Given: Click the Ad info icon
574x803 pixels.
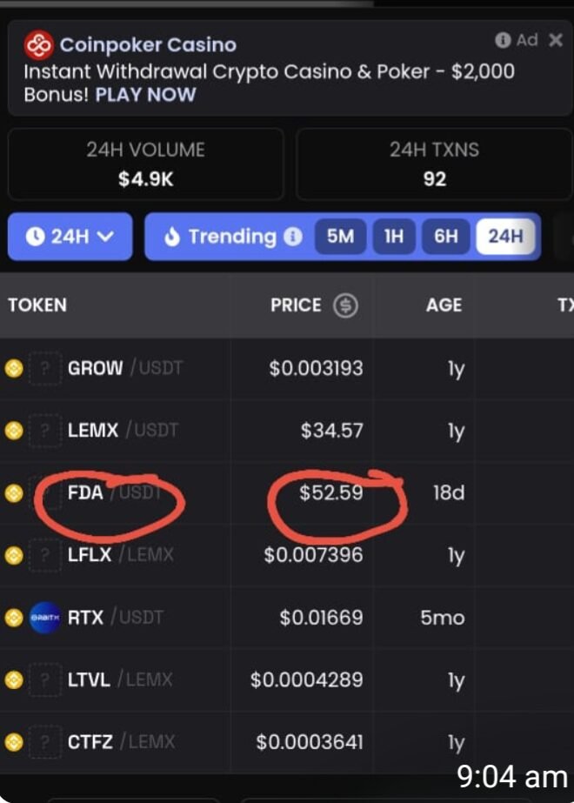Looking at the screenshot, I should point(503,40).
